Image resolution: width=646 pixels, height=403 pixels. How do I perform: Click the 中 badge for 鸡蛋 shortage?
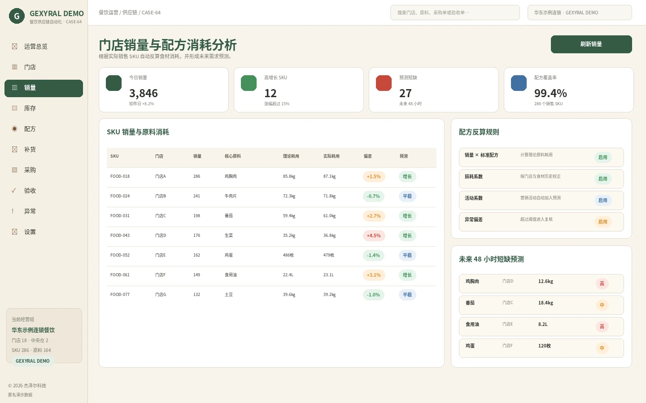click(x=602, y=348)
